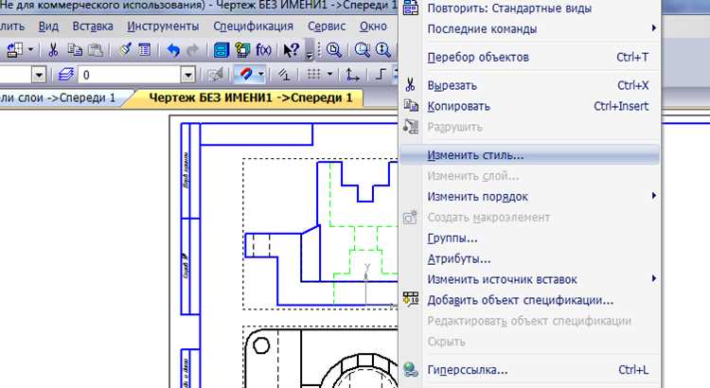The height and width of the screenshot is (388, 710).
Task: Click the rounding hatch icon with number 1
Action: pos(284,75)
